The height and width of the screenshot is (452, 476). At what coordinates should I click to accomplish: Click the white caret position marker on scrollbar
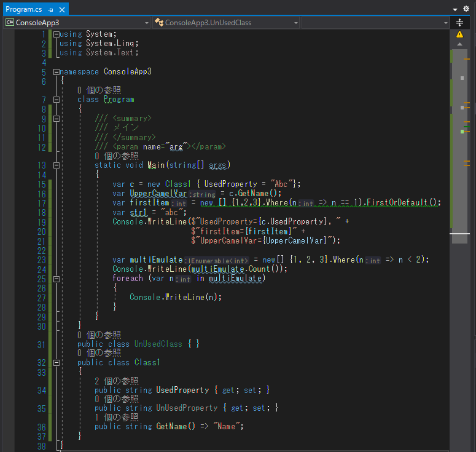[x=459, y=234]
